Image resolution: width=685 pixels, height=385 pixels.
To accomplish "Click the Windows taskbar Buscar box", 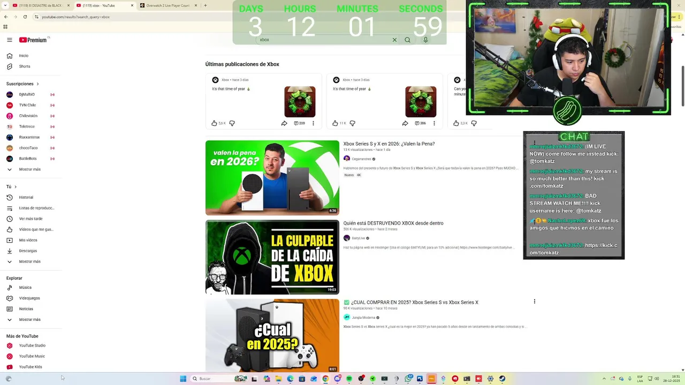I will click(219, 379).
